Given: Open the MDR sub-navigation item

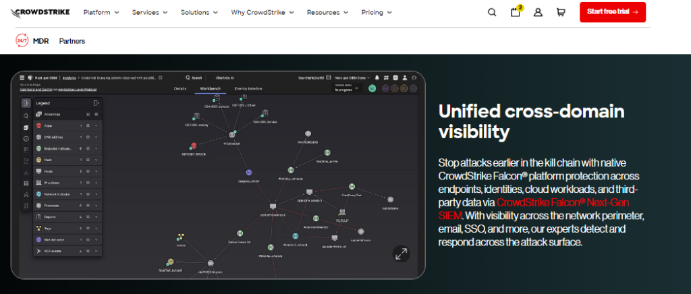Looking at the screenshot, I should pyautogui.click(x=41, y=41).
